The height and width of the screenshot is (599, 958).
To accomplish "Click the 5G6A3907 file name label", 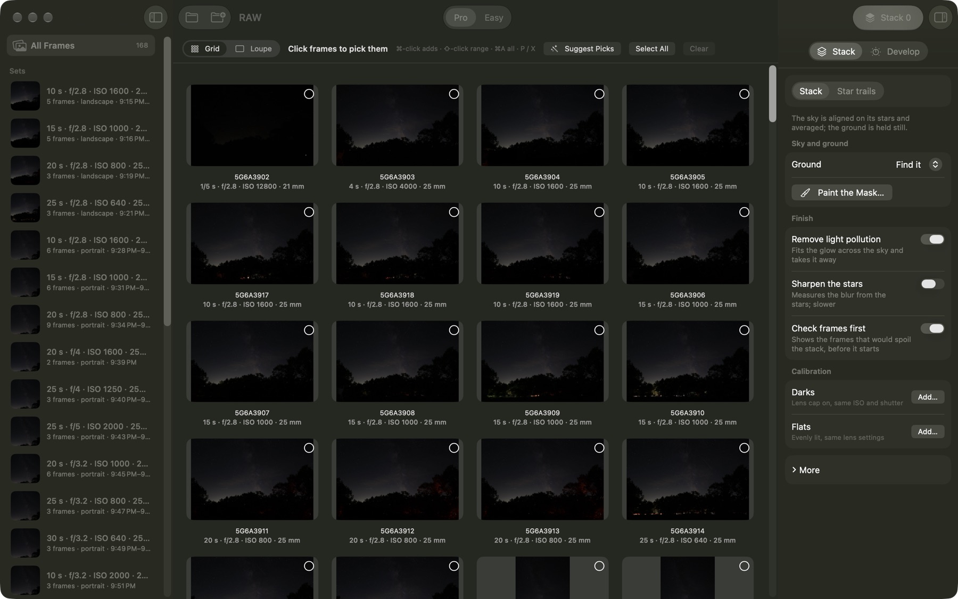I will (252, 413).
